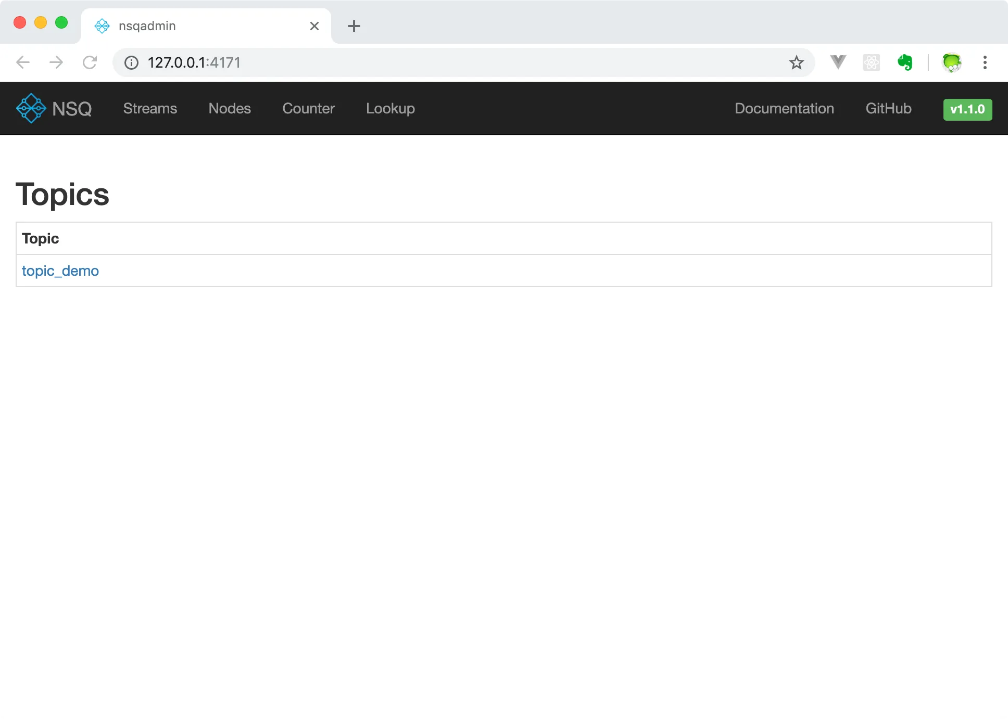
Task: Reload the nsqadmin page
Action: point(90,62)
